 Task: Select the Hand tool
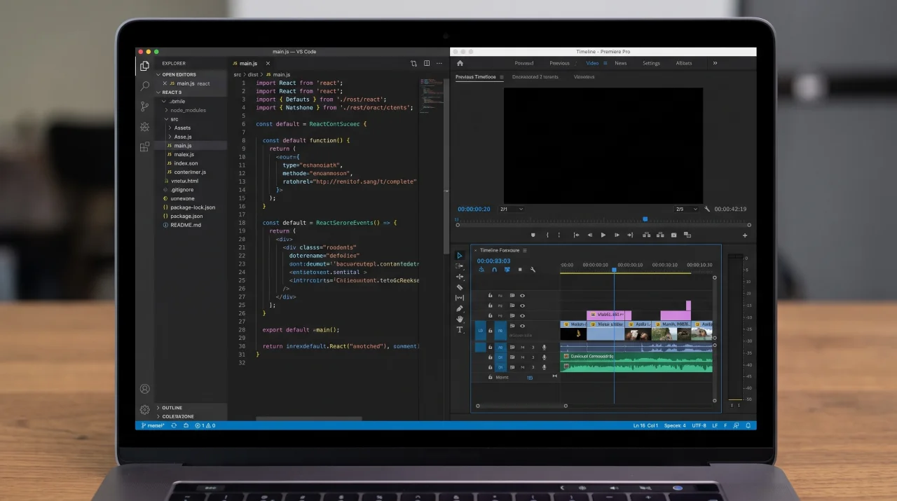click(460, 319)
